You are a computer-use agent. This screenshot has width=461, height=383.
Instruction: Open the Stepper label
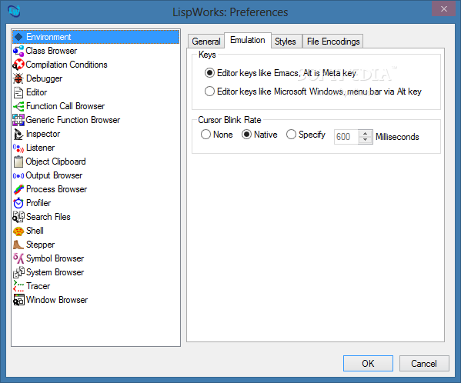[x=40, y=245]
